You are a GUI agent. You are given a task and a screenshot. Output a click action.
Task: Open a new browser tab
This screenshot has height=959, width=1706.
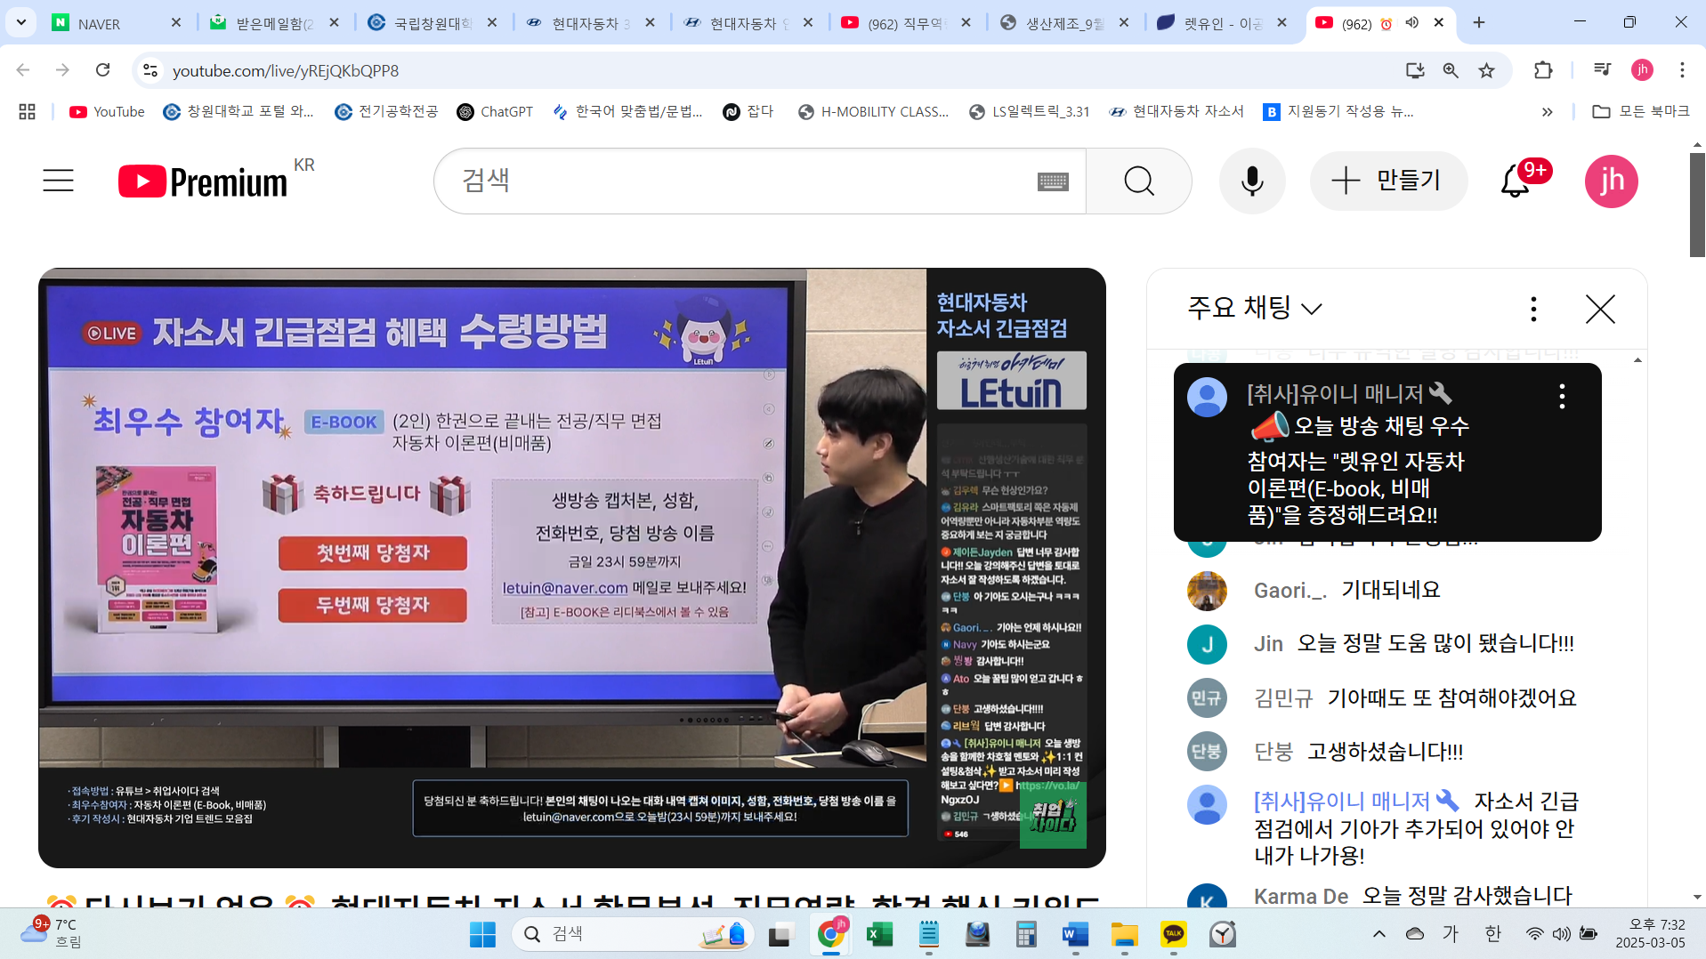(x=1479, y=23)
